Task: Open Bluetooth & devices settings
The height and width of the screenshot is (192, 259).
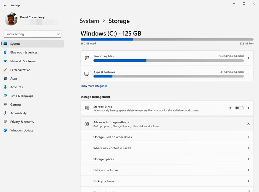Action: tap(32, 52)
